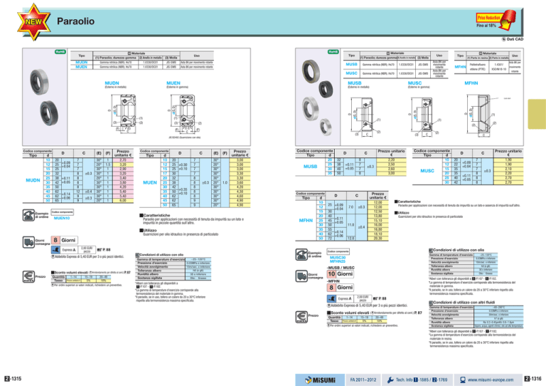This screenshot has width=546, height=386.
Task: Click the computer icon beside the website address
Action: pyautogui.click(x=462, y=380)
